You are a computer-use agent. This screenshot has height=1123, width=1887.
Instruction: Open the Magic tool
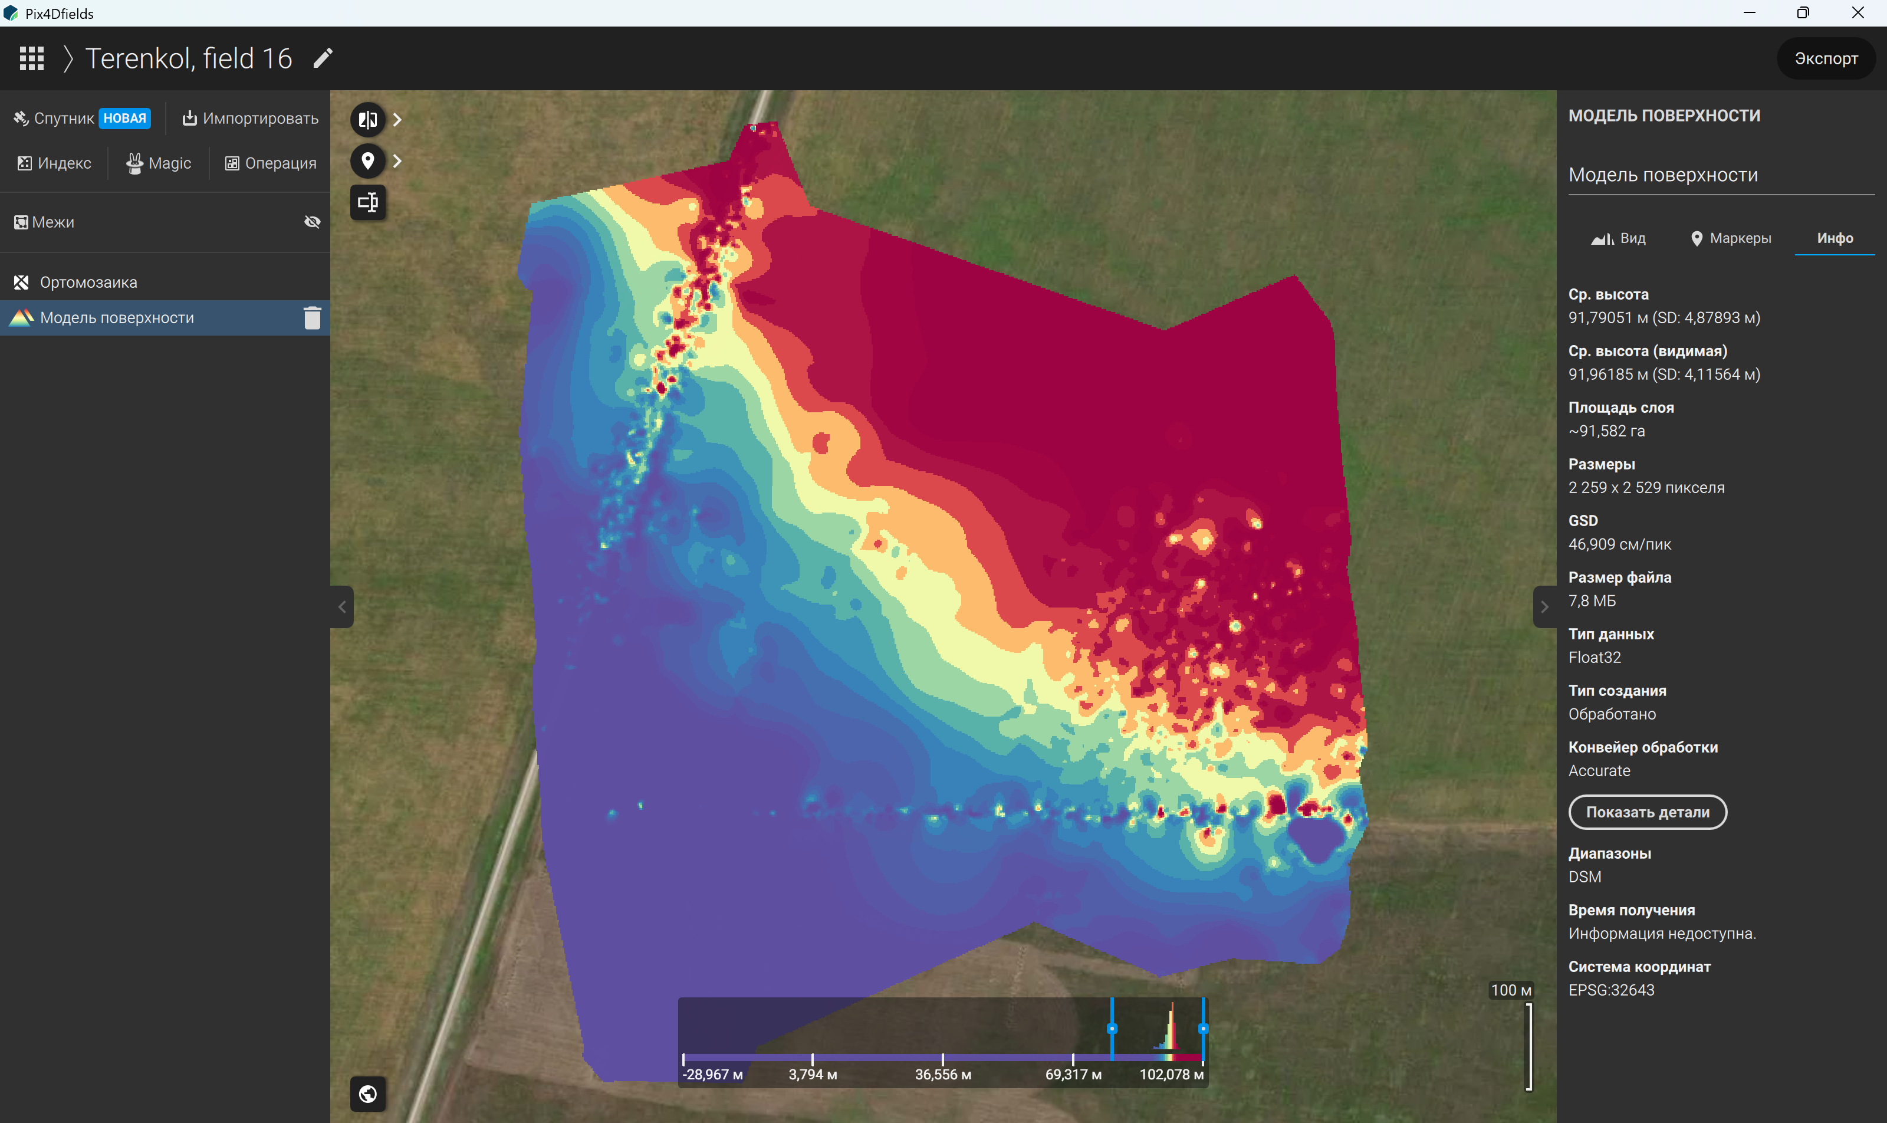point(159,163)
